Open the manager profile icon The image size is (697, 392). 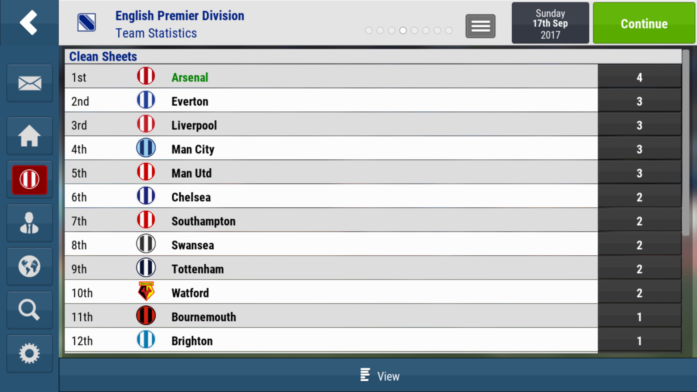coord(30,223)
